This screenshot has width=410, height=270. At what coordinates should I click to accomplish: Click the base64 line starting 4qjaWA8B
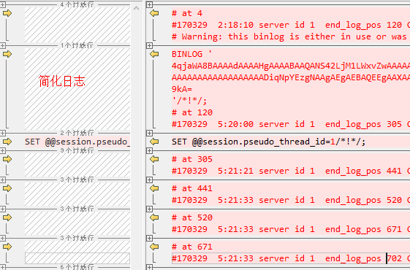click(x=291, y=66)
